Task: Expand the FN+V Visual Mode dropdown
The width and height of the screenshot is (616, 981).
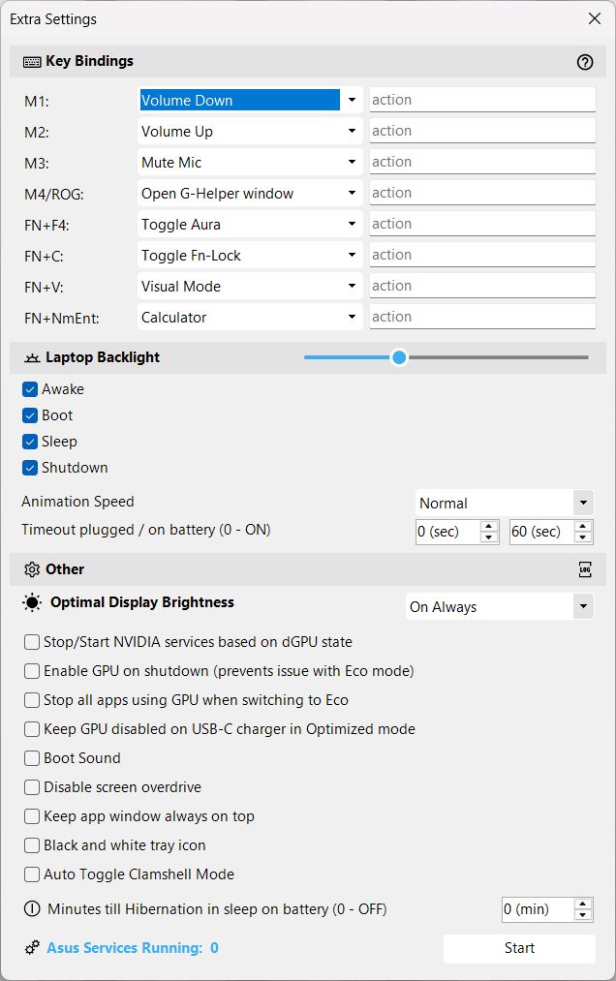Action: tap(352, 286)
